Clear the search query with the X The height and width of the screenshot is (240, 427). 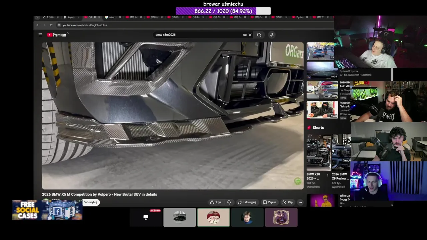(x=250, y=35)
